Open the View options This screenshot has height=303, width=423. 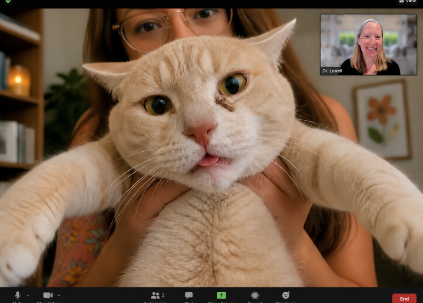(x=408, y=1)
